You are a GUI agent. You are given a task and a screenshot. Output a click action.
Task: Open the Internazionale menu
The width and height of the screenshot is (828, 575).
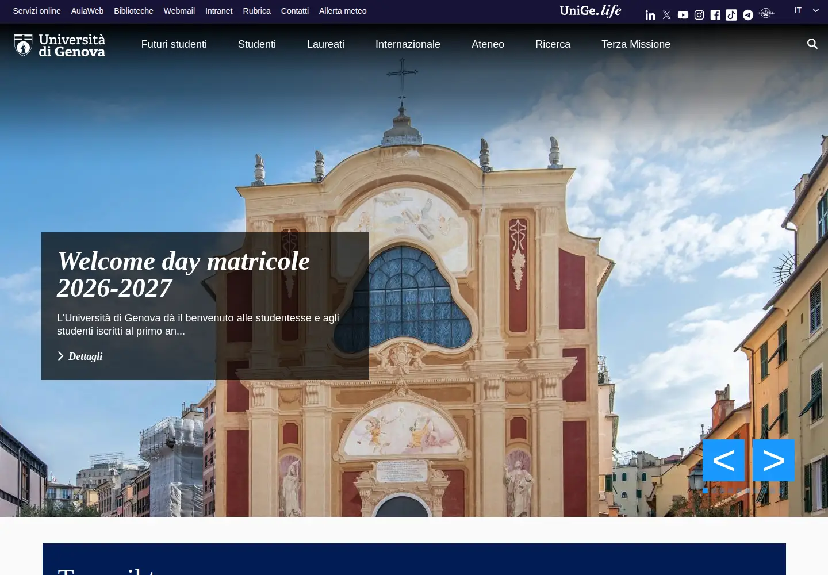click(x=408, y=44)
